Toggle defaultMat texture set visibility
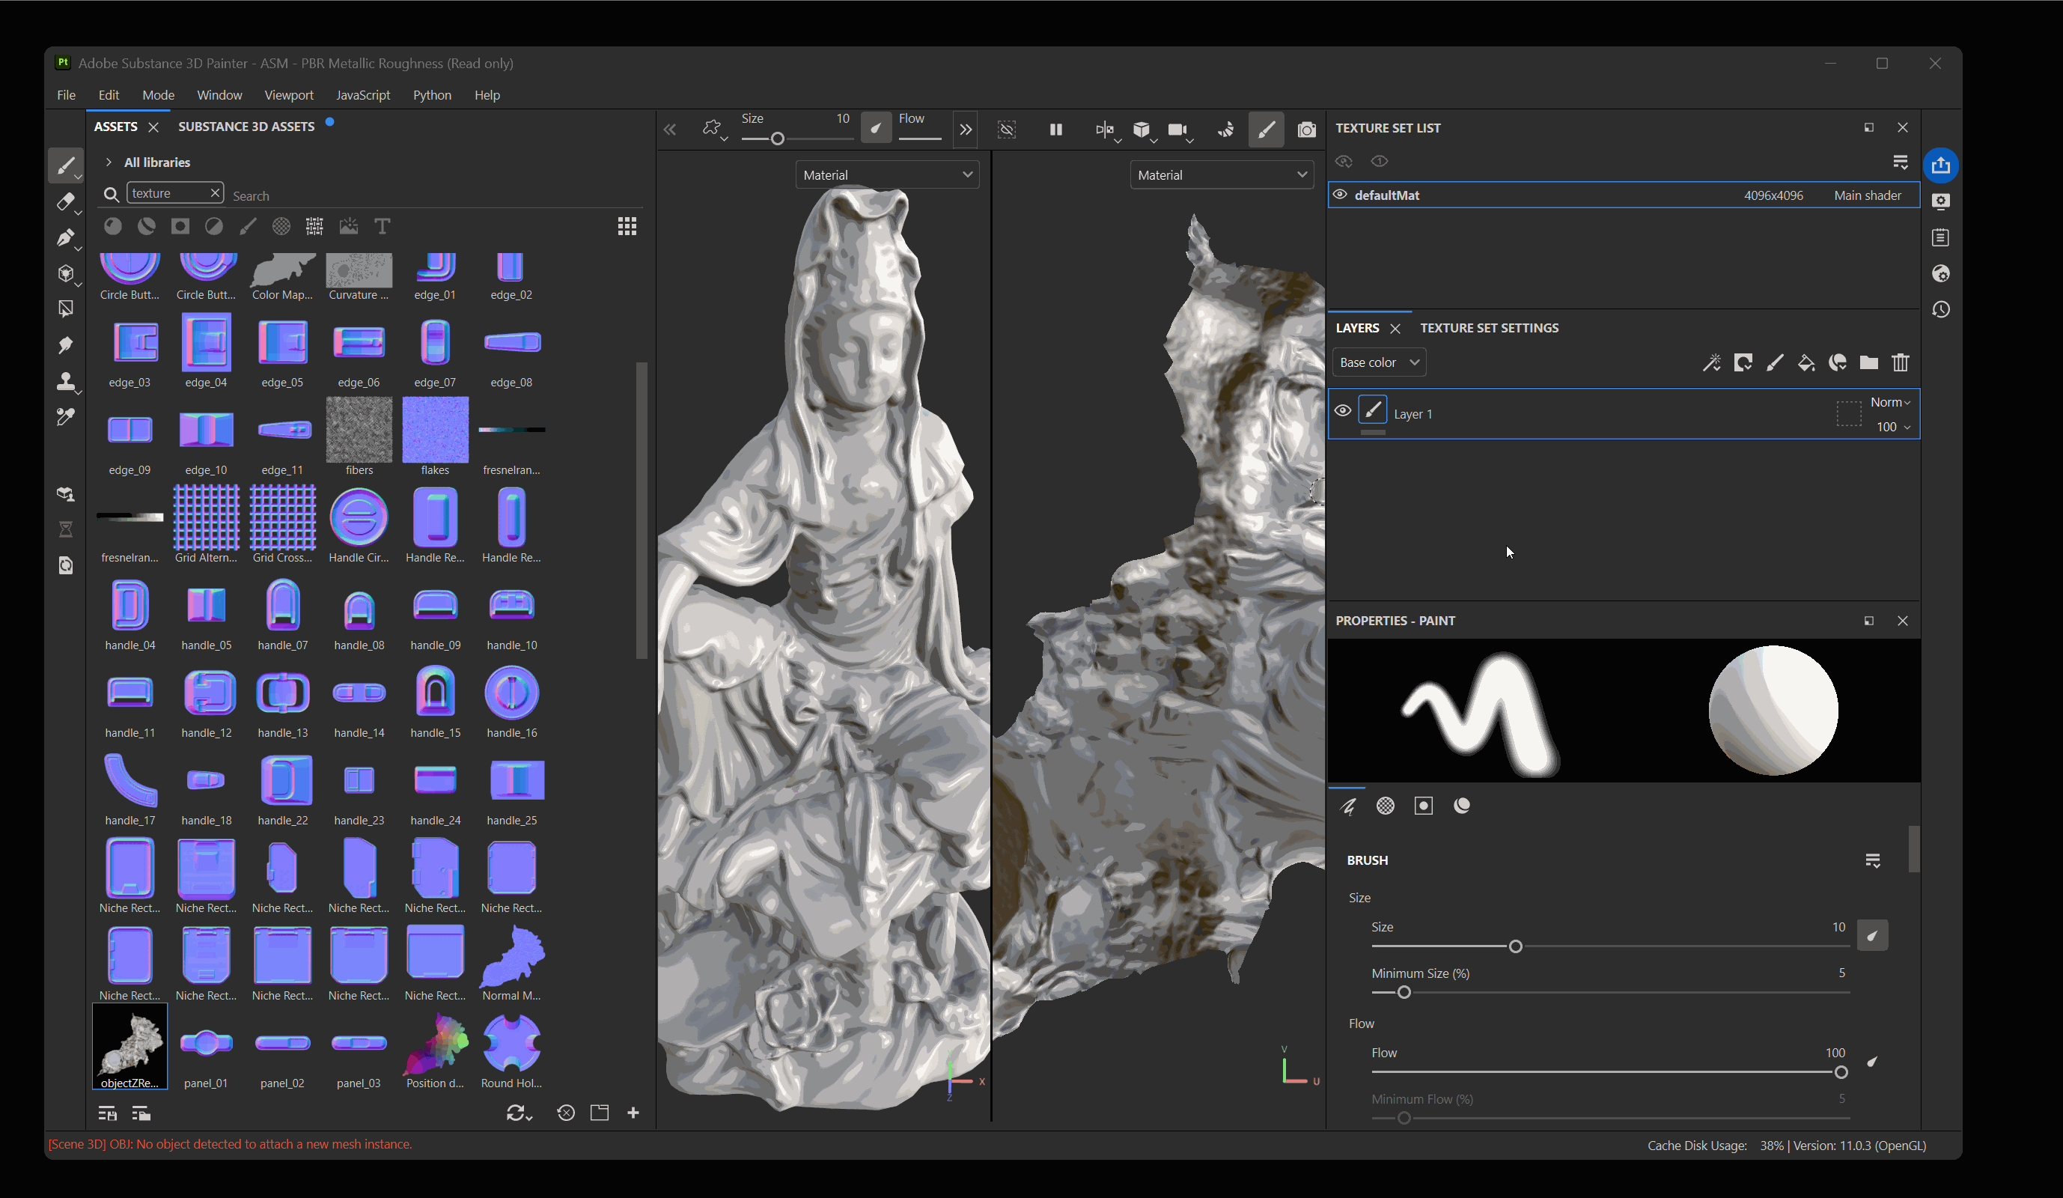Image resolution: width=2063 pixels, height=1198 pixels. pos(1340,195)
